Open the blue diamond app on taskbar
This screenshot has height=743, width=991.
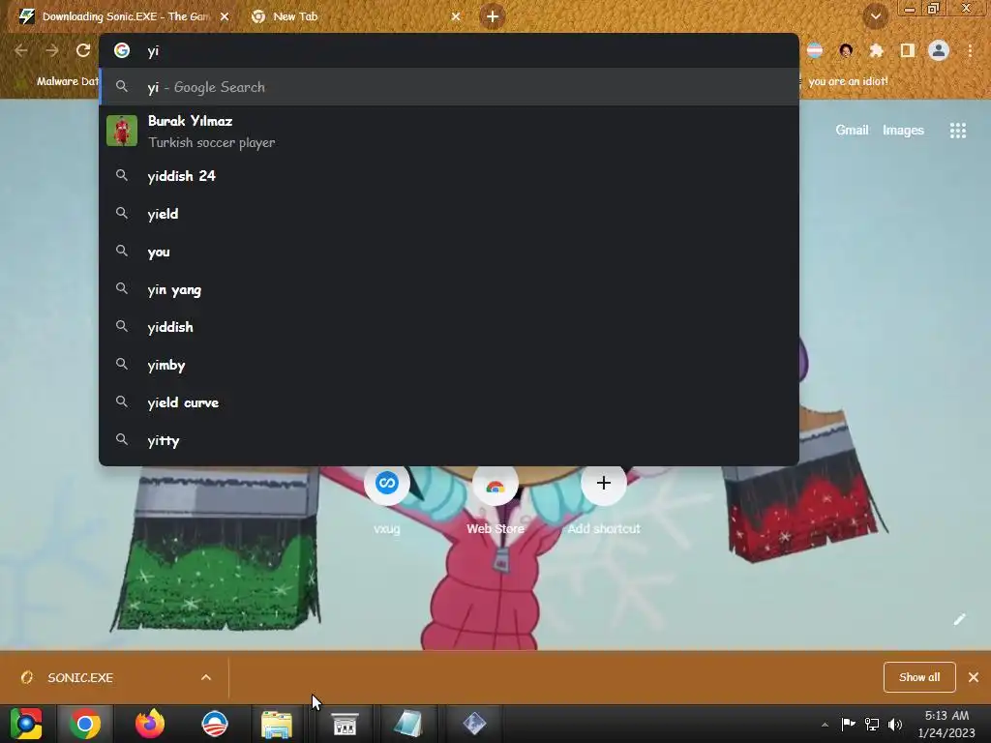pyautogui.click(x=474, y=724)
